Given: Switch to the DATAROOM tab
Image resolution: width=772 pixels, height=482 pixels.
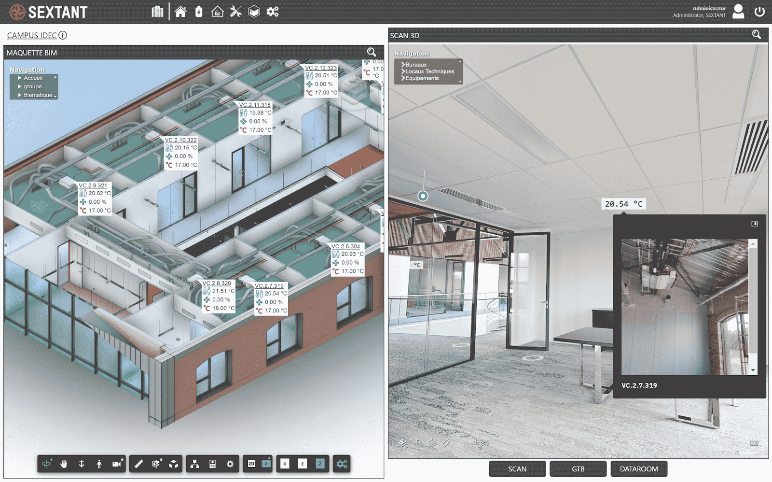Looking at the screenshot, I should [x=639, y=469].
